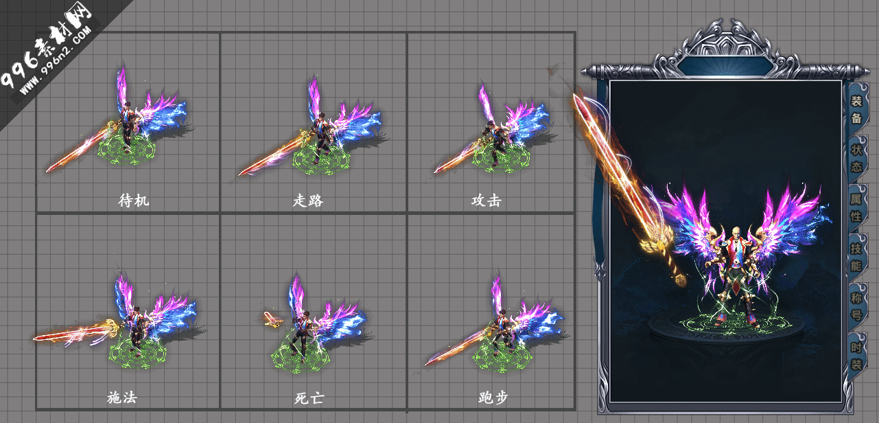Select the 攻击 attack animation preview
The width and height of the screenshot is (879, 423).
tap(491, 122)
